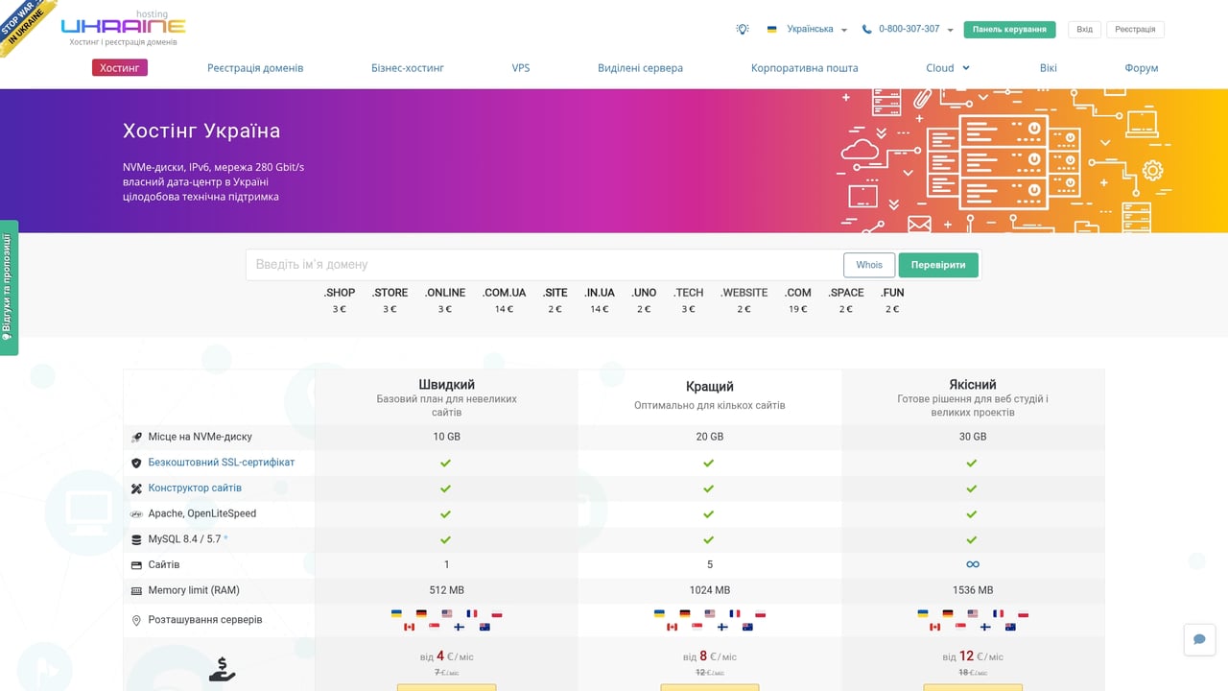Click the Whois button
Image resolution: width=1228 pixels, height=691 pixels.
point(868,264)
